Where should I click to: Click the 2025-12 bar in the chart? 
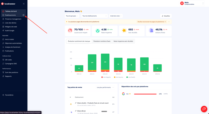click(79, 69)
